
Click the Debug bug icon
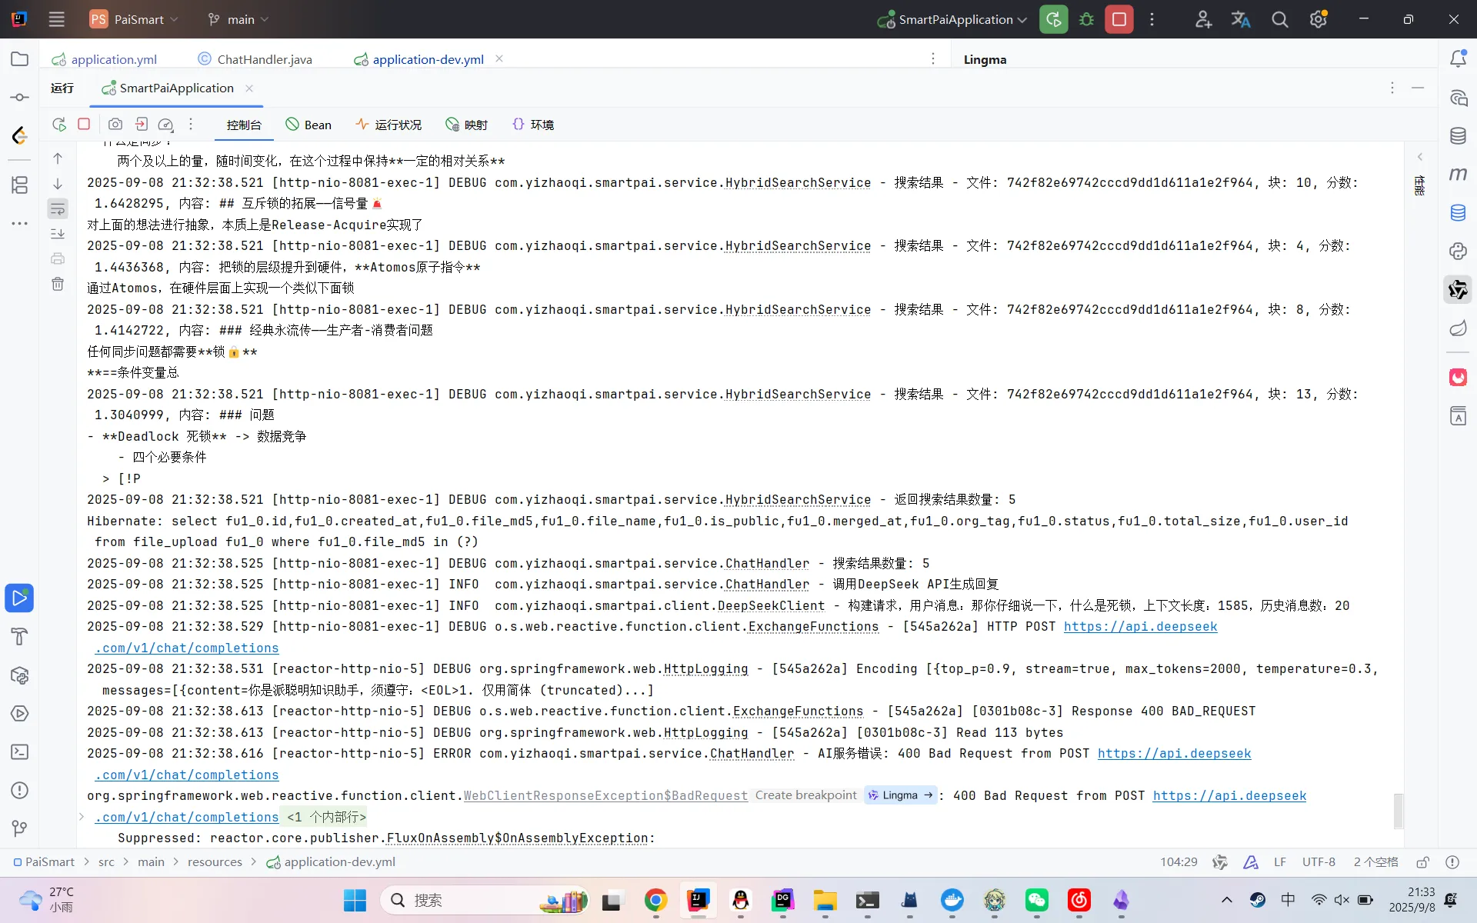tap(1086, 19)
